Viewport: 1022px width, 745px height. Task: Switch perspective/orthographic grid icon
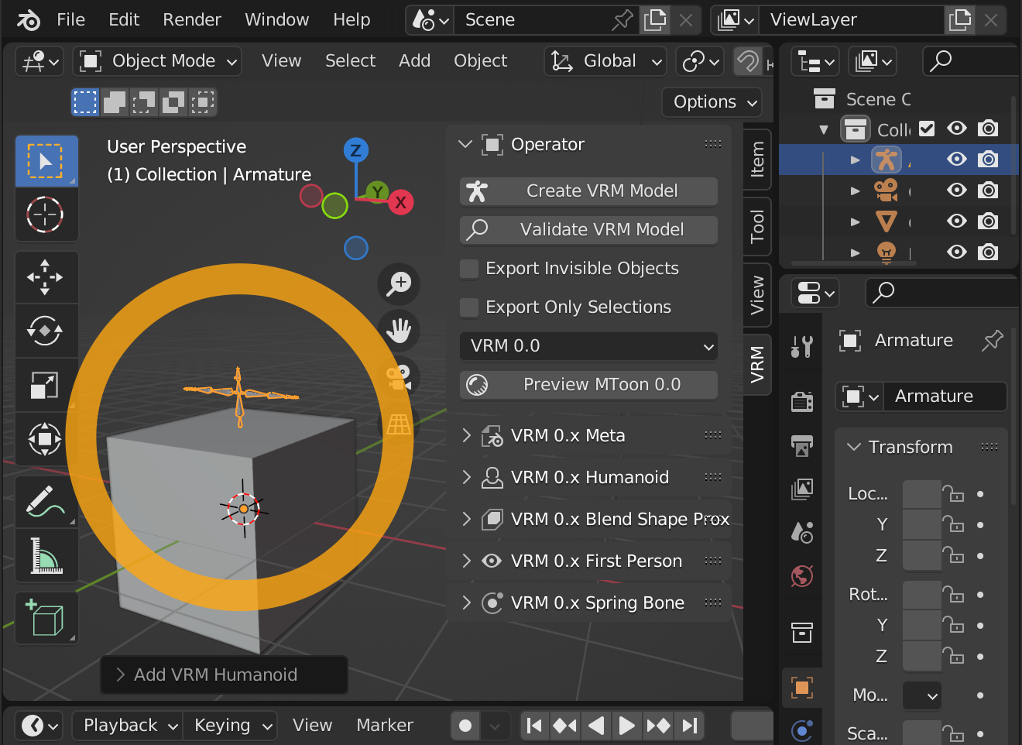399,424
